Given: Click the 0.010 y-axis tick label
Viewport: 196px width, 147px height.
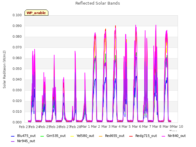Looking at the screenshot, I should 17,111.
